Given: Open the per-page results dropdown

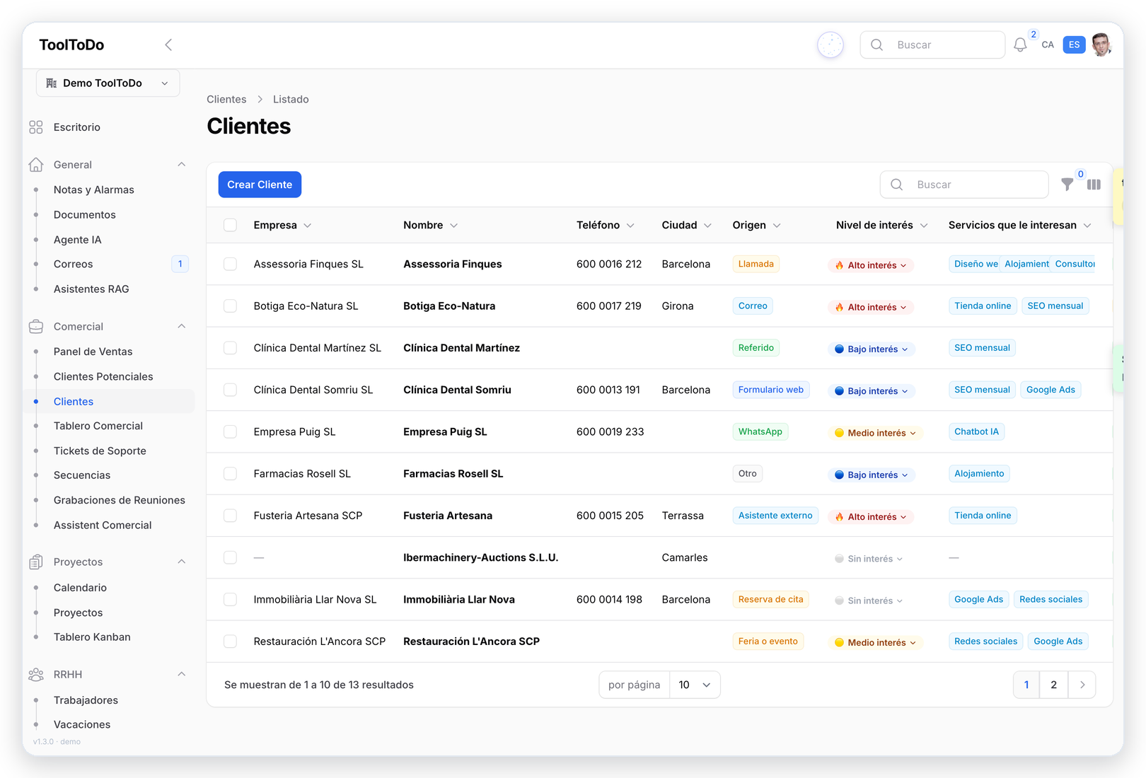Looking at the screenshot, I should click(695, 685).
